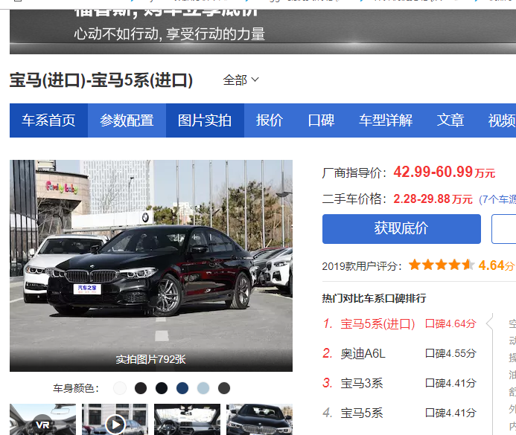Open the main BMW 5 series photo
This screenshot has width=516, height=435.
coord(151,265)
